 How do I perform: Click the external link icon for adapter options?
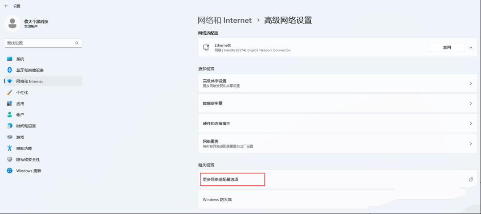tap(471, 179)
